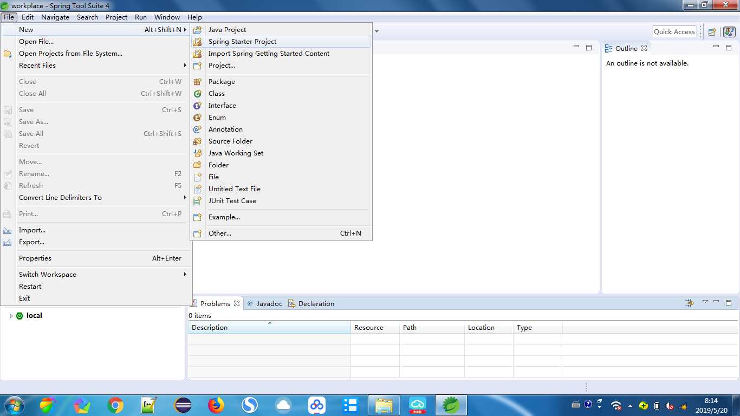Create a new Class

click(x=281, y=94)
